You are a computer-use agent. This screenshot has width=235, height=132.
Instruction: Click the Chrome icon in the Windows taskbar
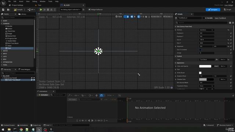(21, 129)
